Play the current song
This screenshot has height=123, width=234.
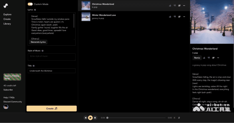pos(90,118)
